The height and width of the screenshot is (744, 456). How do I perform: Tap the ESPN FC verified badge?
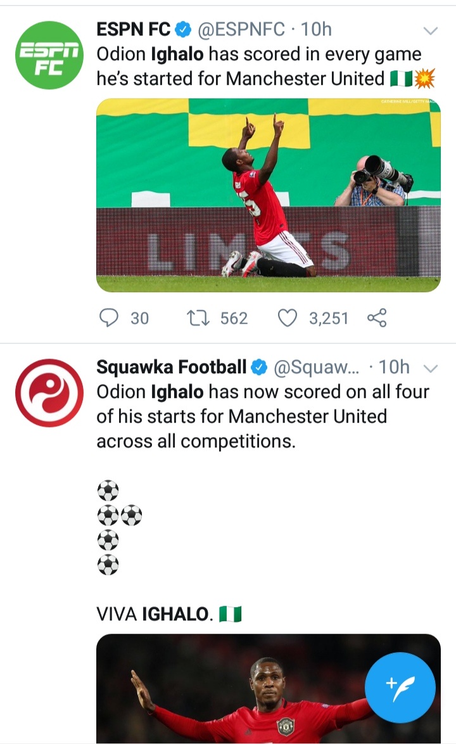[x=183, y=29]
